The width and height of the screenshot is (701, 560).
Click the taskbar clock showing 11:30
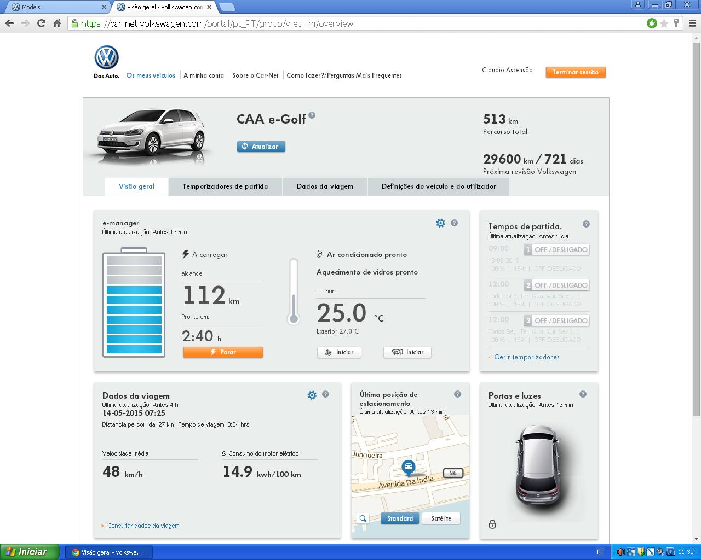(686, 552)
